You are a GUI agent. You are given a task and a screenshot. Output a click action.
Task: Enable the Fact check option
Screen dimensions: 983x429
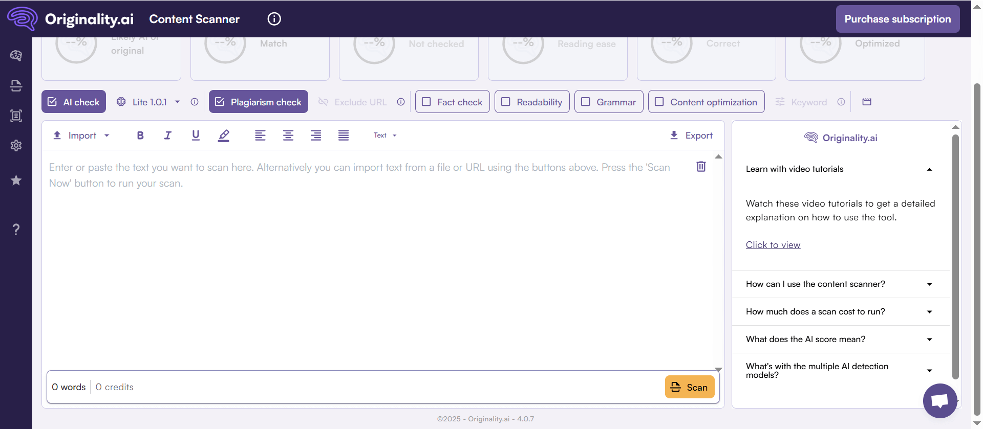click(x=452, y=102)
